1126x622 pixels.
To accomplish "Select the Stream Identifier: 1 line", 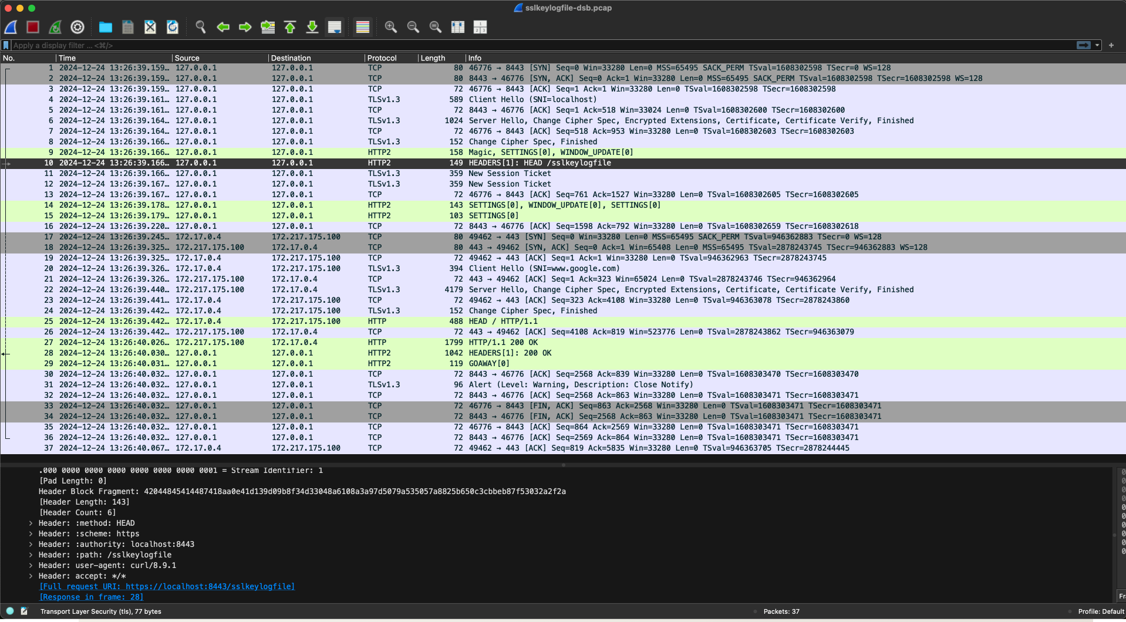I will (x=181, y=470).
